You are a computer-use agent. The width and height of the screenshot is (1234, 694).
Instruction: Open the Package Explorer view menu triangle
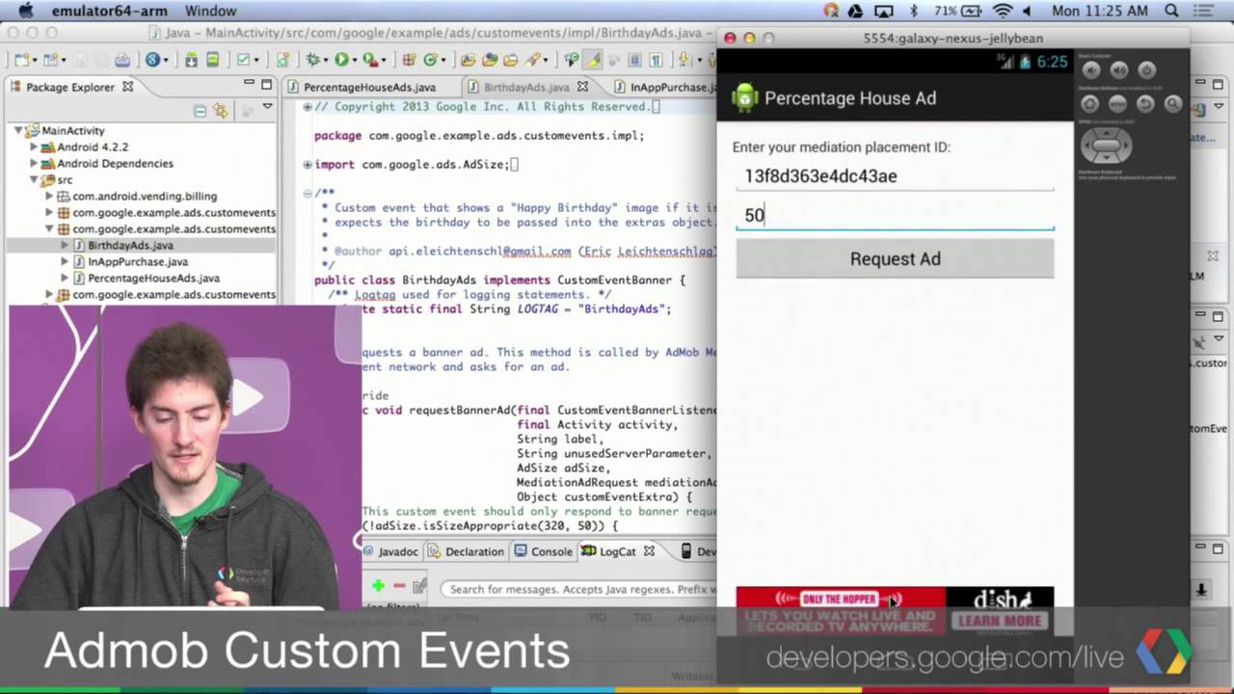pyautogui.click(x=267, y=107)
